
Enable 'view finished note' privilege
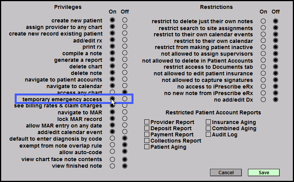click(x=112, y=166)
